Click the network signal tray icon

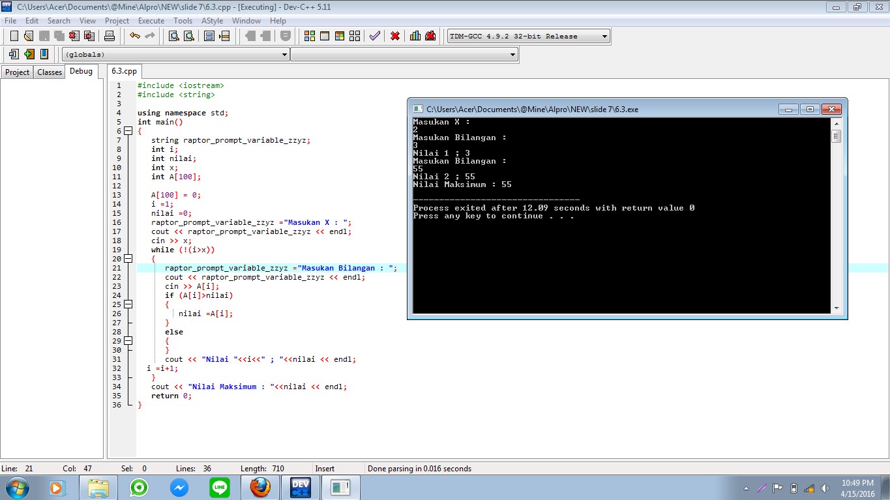(809, 488)
